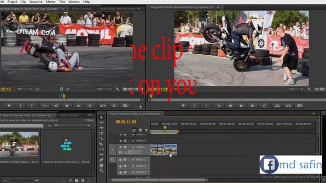Select the Zoom tool in the Tools panel
The width and height of the screenshot is (326, 183).
click(101, 171)
